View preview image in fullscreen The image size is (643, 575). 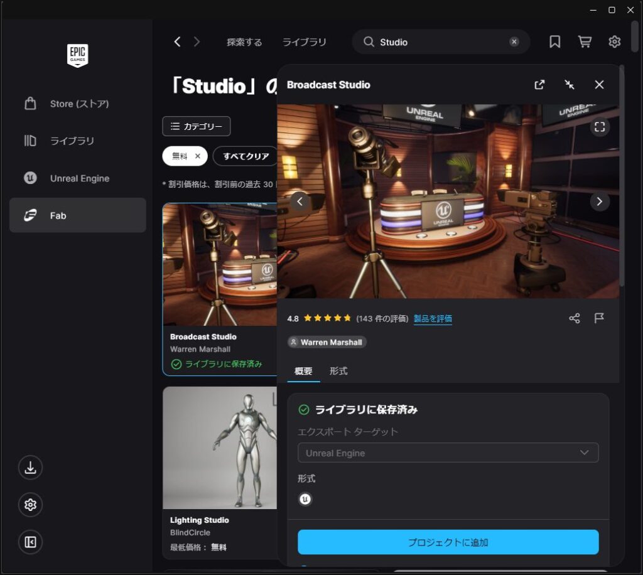[600, 127]
